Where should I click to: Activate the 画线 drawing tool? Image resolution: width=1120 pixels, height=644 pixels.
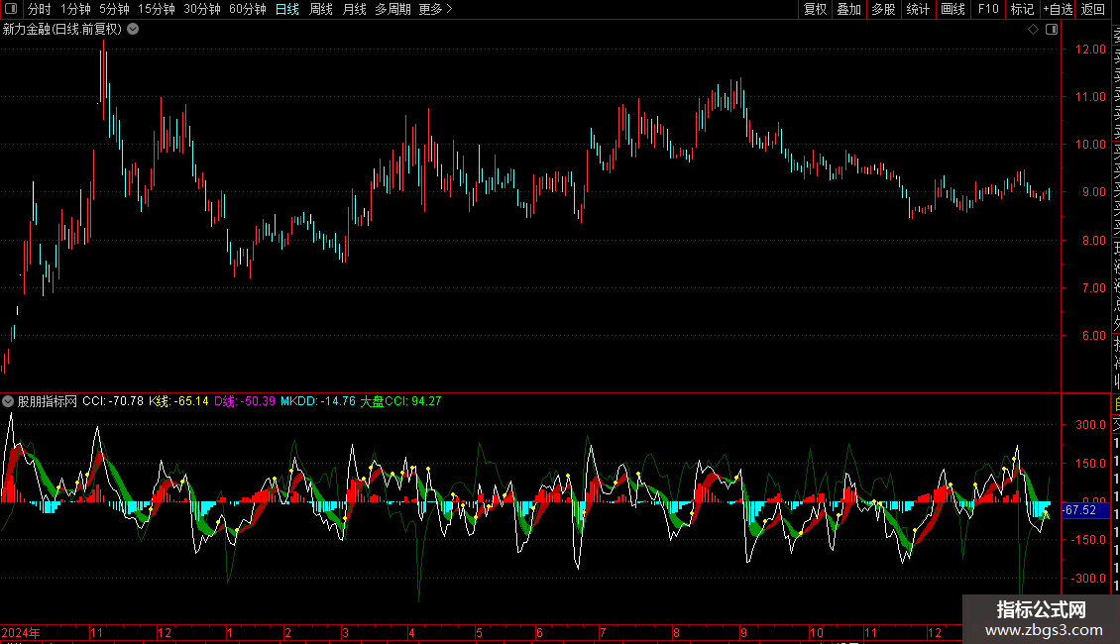pos(952,9)
